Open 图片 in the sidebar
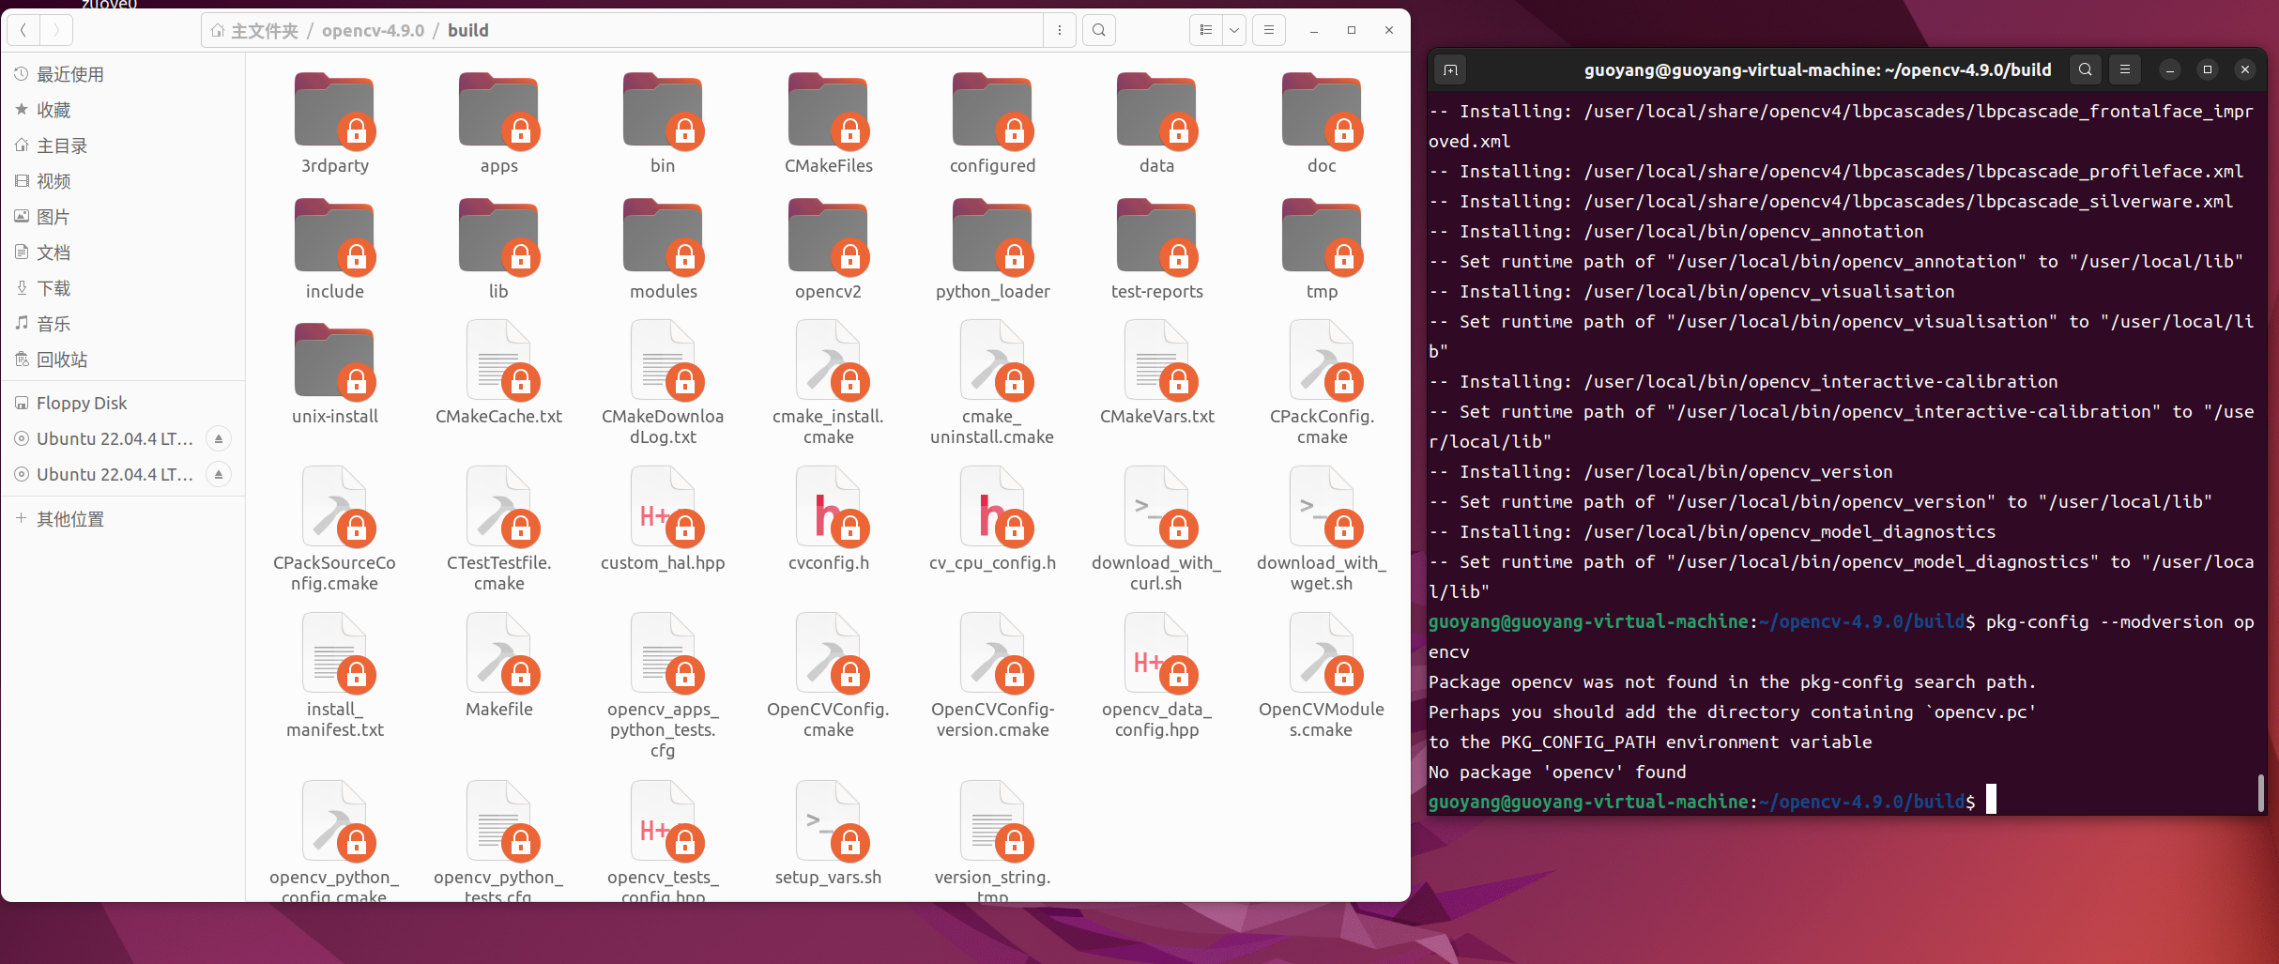2279x964 pixels. pos(123,217)
